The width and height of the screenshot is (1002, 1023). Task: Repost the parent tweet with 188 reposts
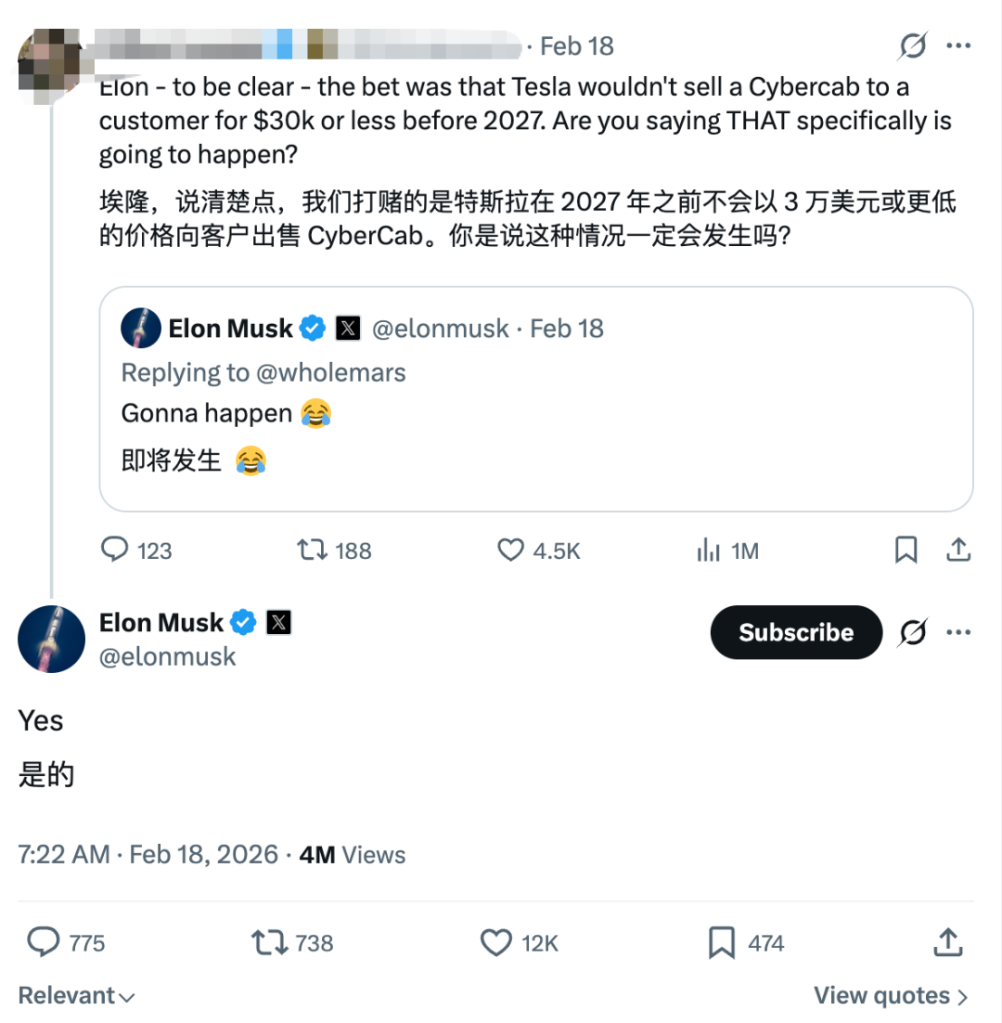[x=312, y=550]
